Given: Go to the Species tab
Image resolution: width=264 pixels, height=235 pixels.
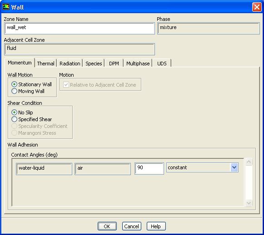Looking at the screenshot, I should [94, 64].
